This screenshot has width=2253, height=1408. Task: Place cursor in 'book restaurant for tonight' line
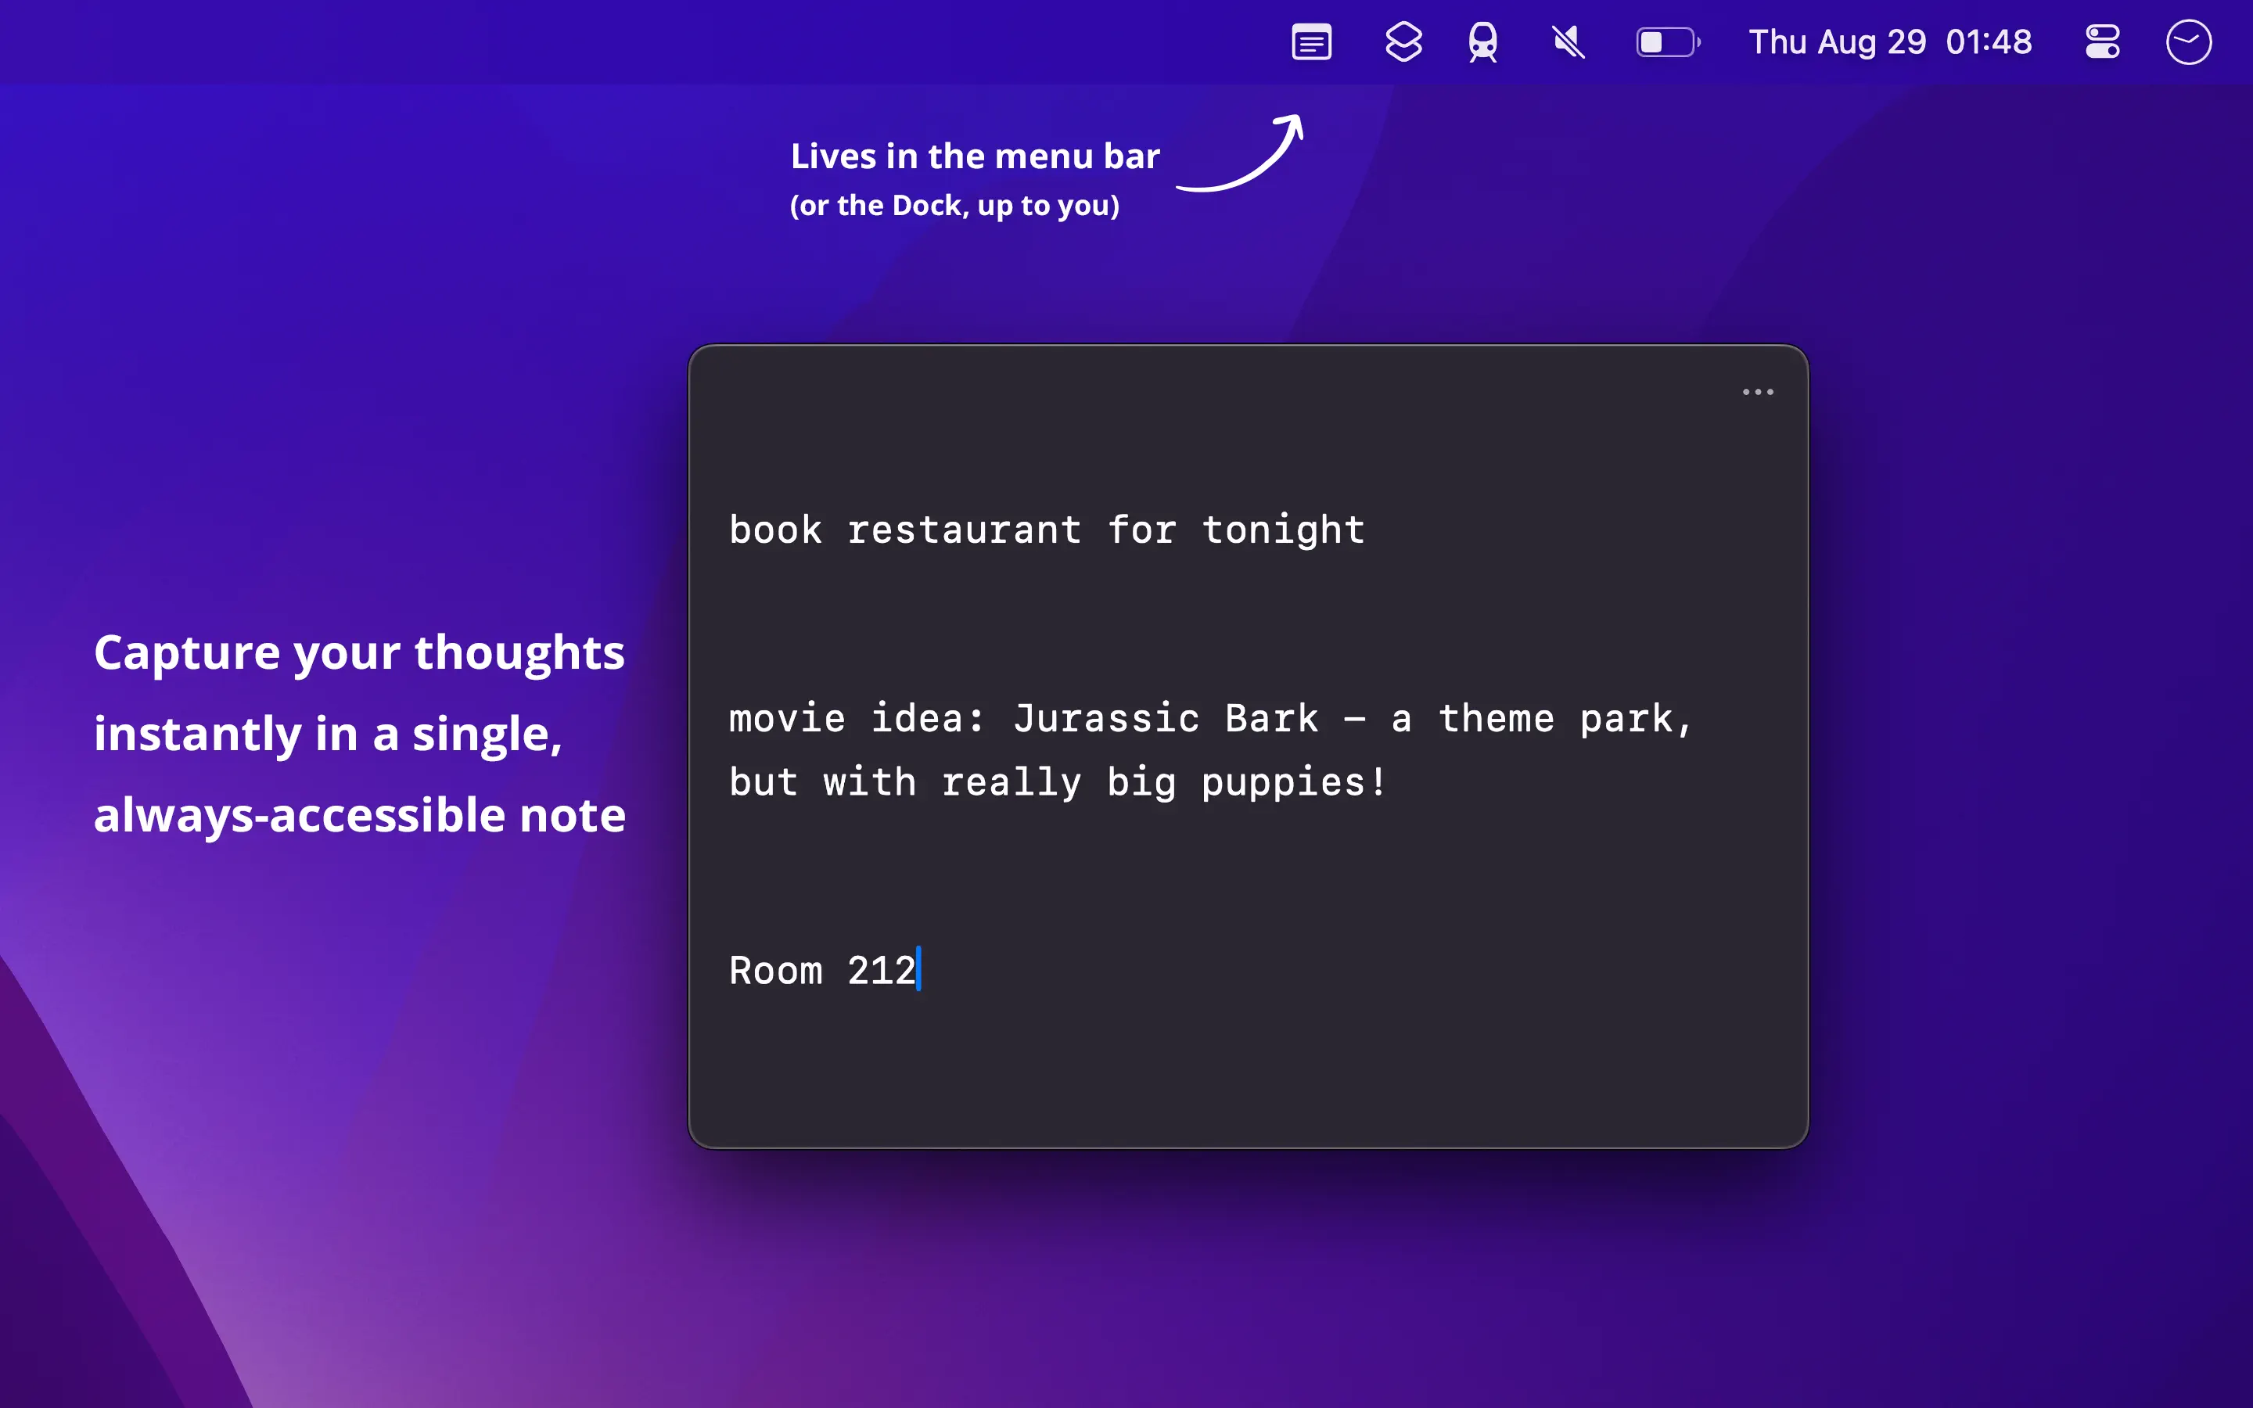click(x=1045, y=530)
